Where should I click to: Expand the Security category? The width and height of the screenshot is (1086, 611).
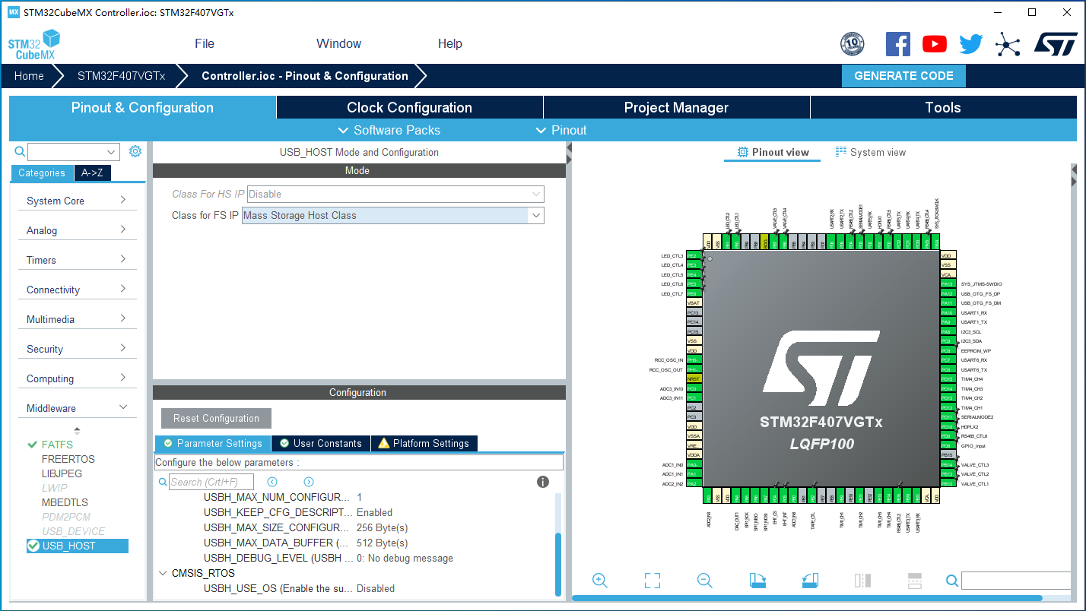click(76, 349)
